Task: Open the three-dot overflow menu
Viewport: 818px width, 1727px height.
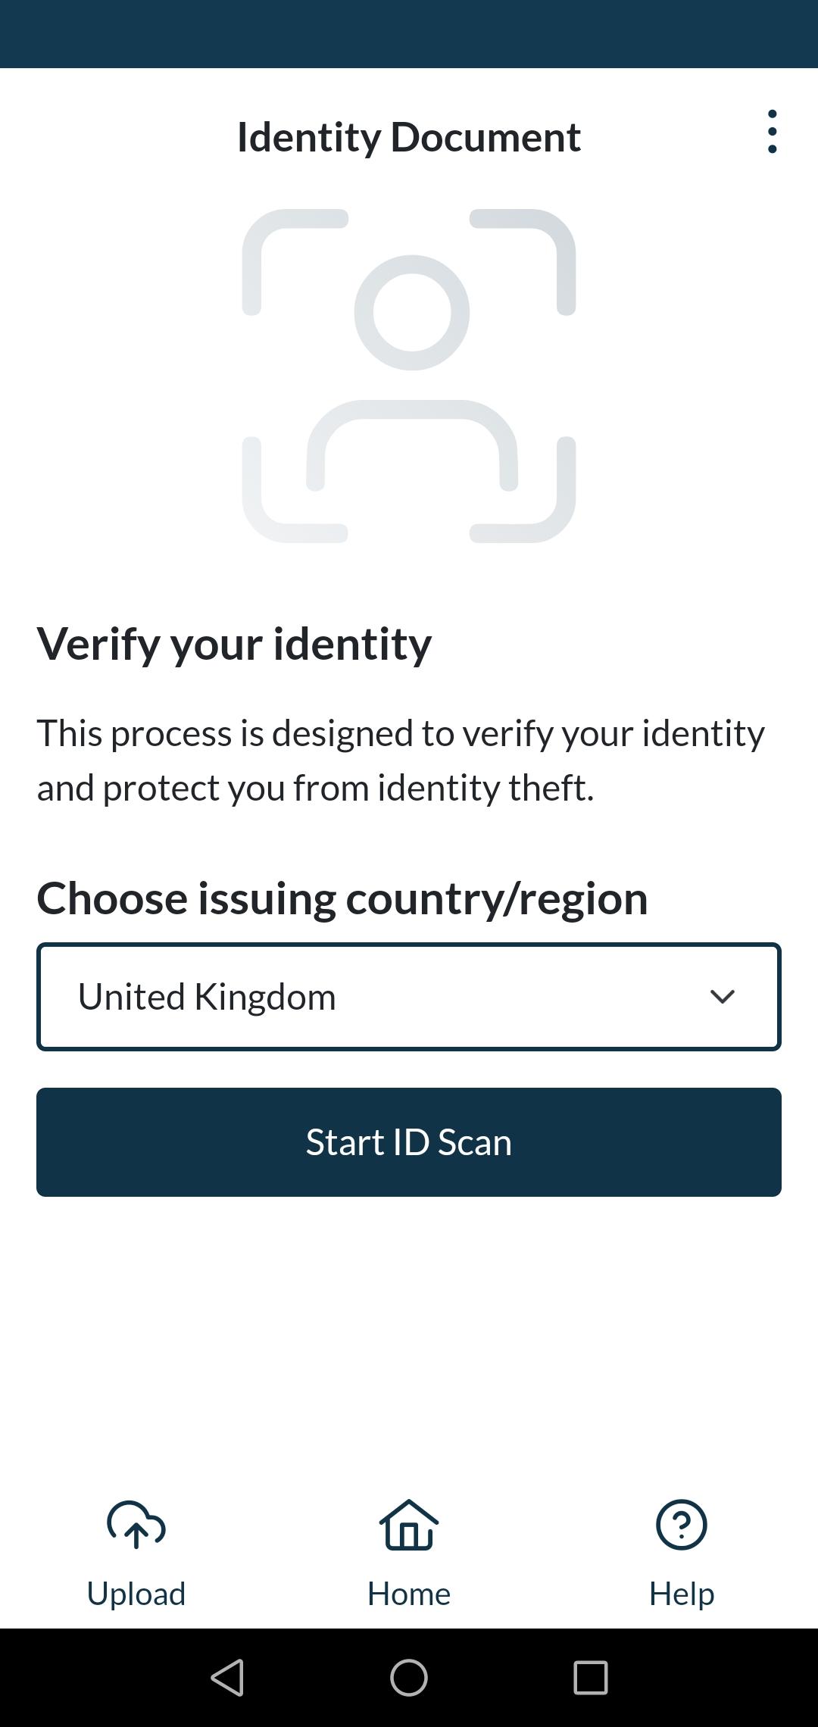Action: pyautogui.click(x=772, y=132)
